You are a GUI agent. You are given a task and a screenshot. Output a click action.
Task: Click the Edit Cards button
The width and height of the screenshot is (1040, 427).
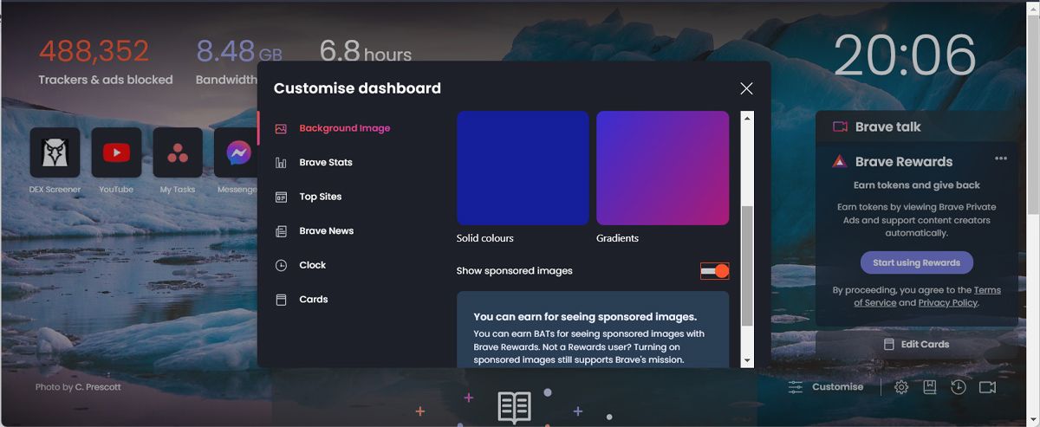(x=917, y=344)
